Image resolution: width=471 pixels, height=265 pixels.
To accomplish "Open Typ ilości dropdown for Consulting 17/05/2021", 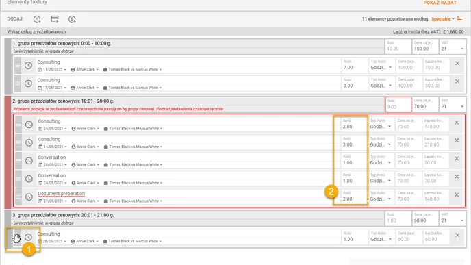I will point(381,84).
